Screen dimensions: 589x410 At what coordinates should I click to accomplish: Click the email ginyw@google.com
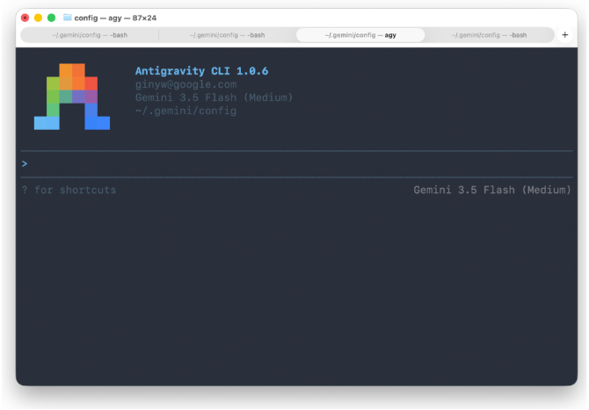(x=186, y=84)
